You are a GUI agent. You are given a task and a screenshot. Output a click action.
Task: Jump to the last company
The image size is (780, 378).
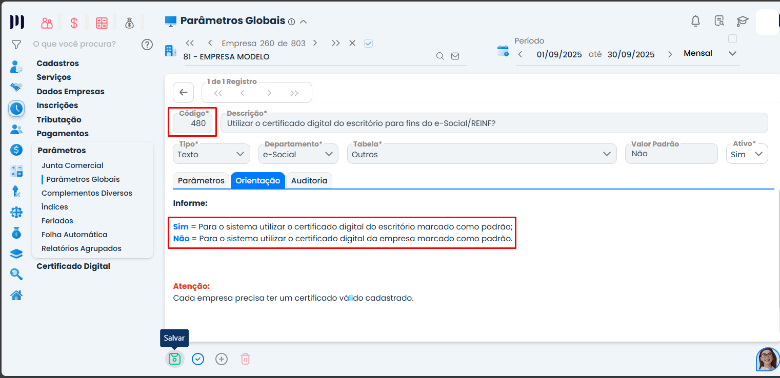tap(335, 43)
